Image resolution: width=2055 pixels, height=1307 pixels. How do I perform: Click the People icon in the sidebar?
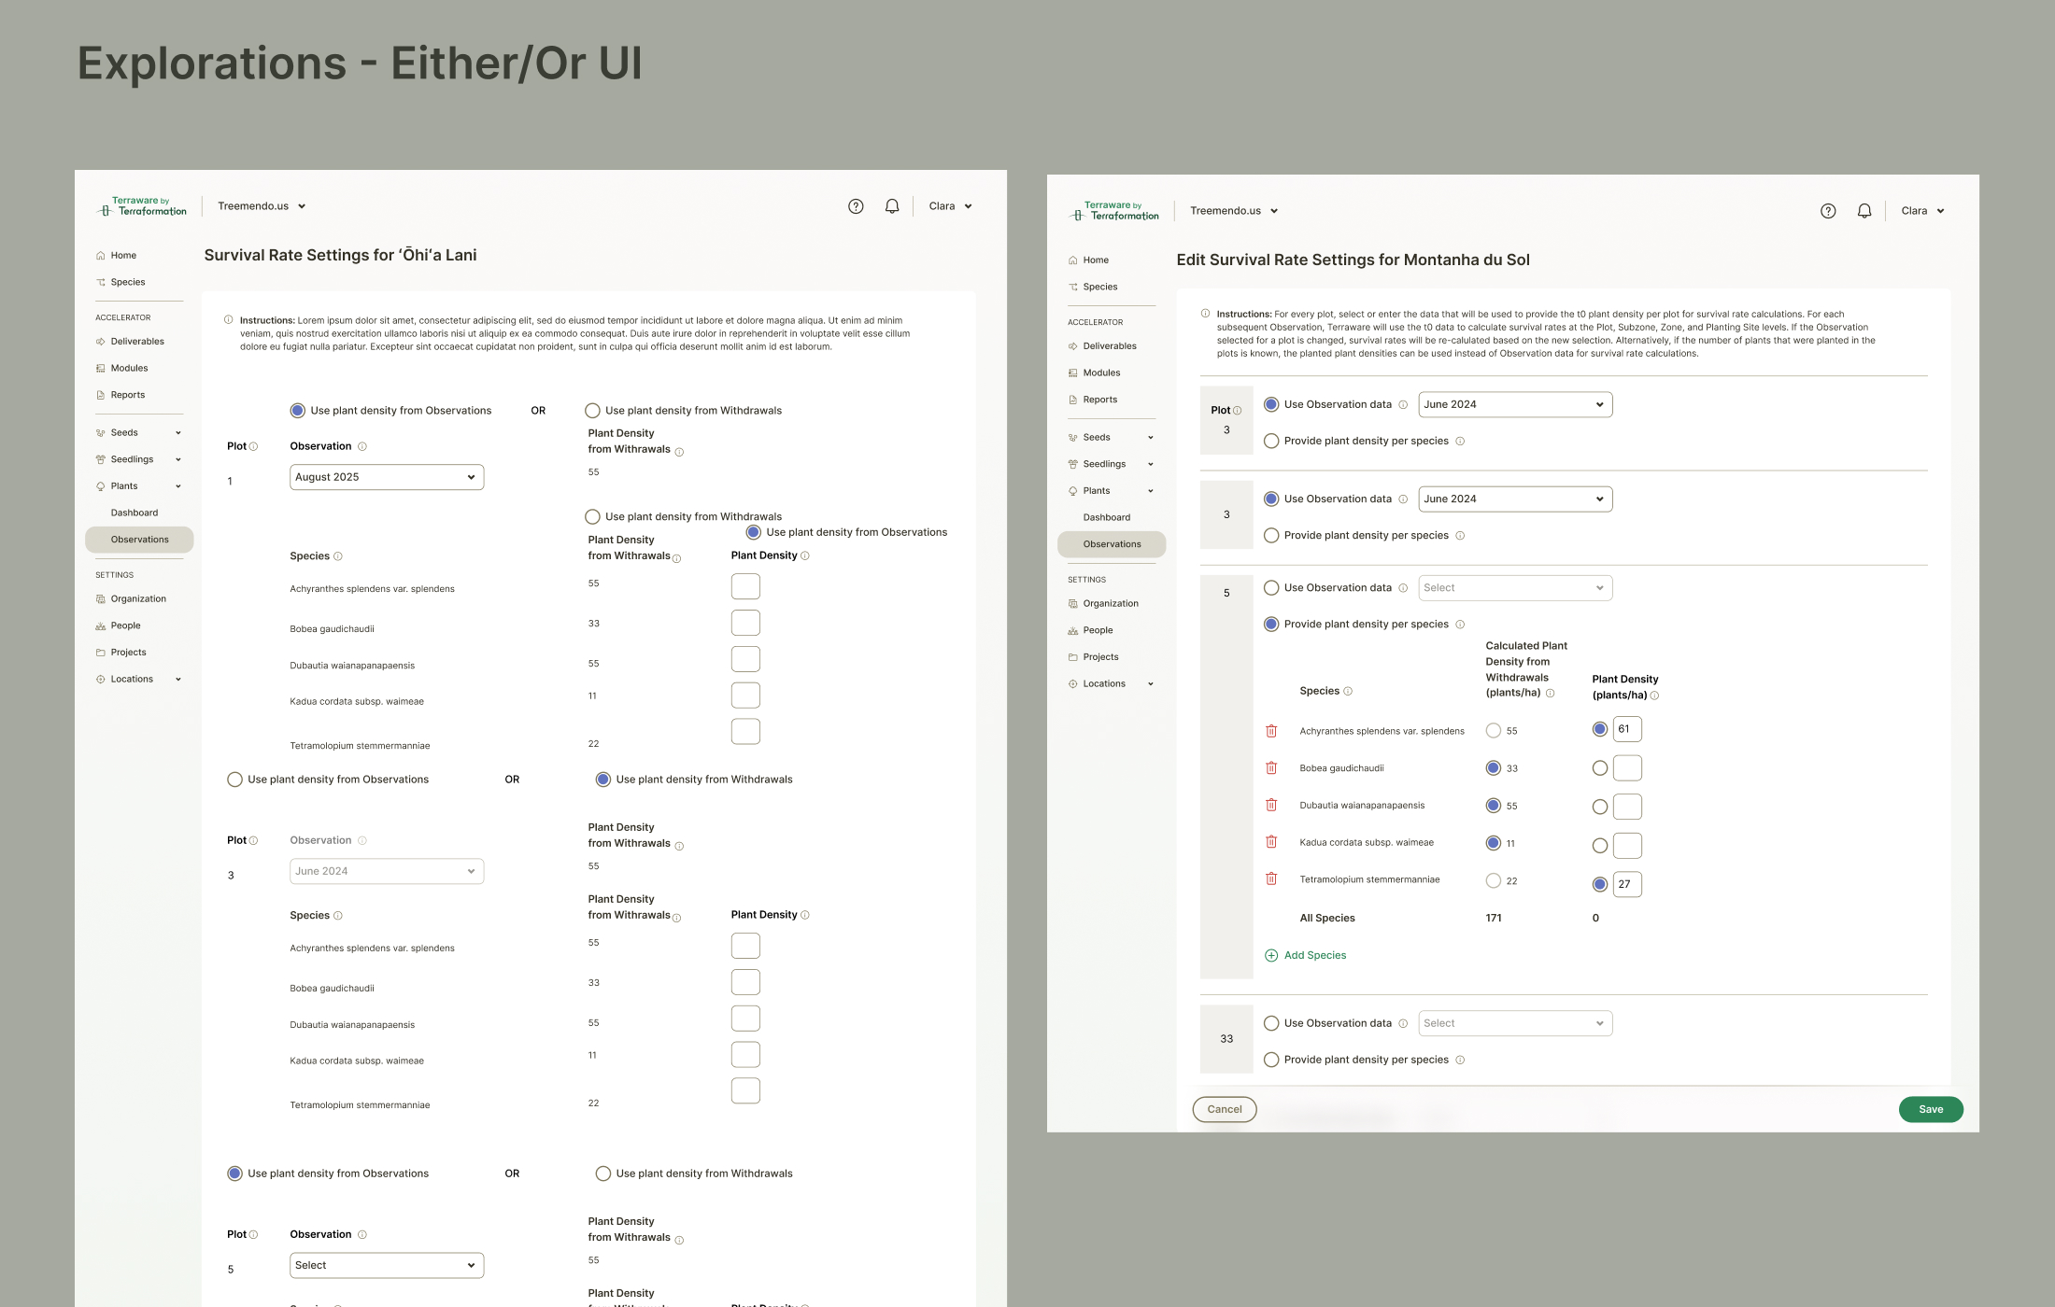pos(101,625)
